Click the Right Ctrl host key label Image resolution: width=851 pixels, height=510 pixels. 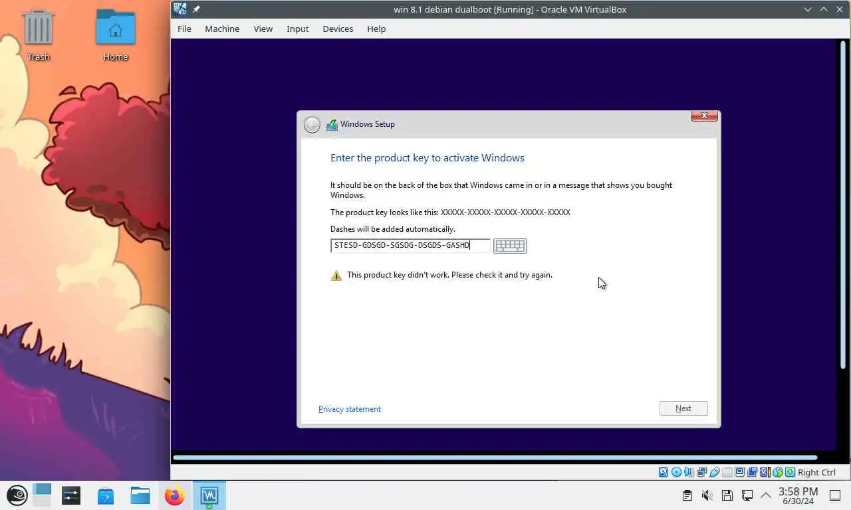click(816, 472)
